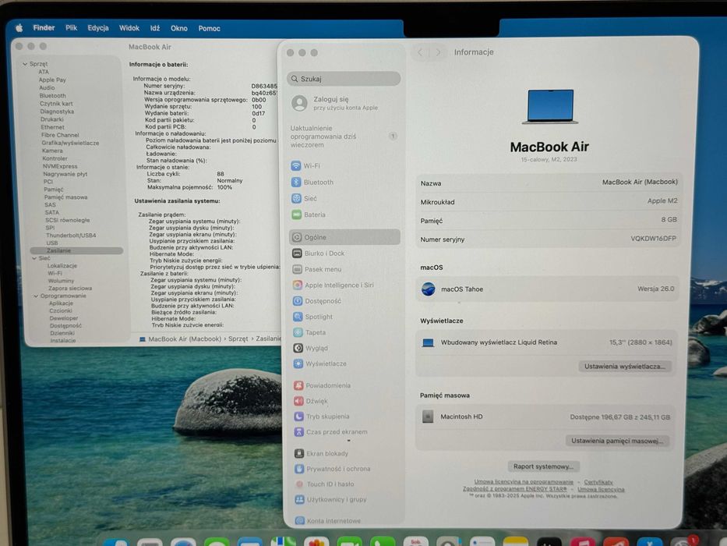Viewport: 727px width, 546px height.
Task: Click the macOS Tahoe version row
Action: coord(548,289)
